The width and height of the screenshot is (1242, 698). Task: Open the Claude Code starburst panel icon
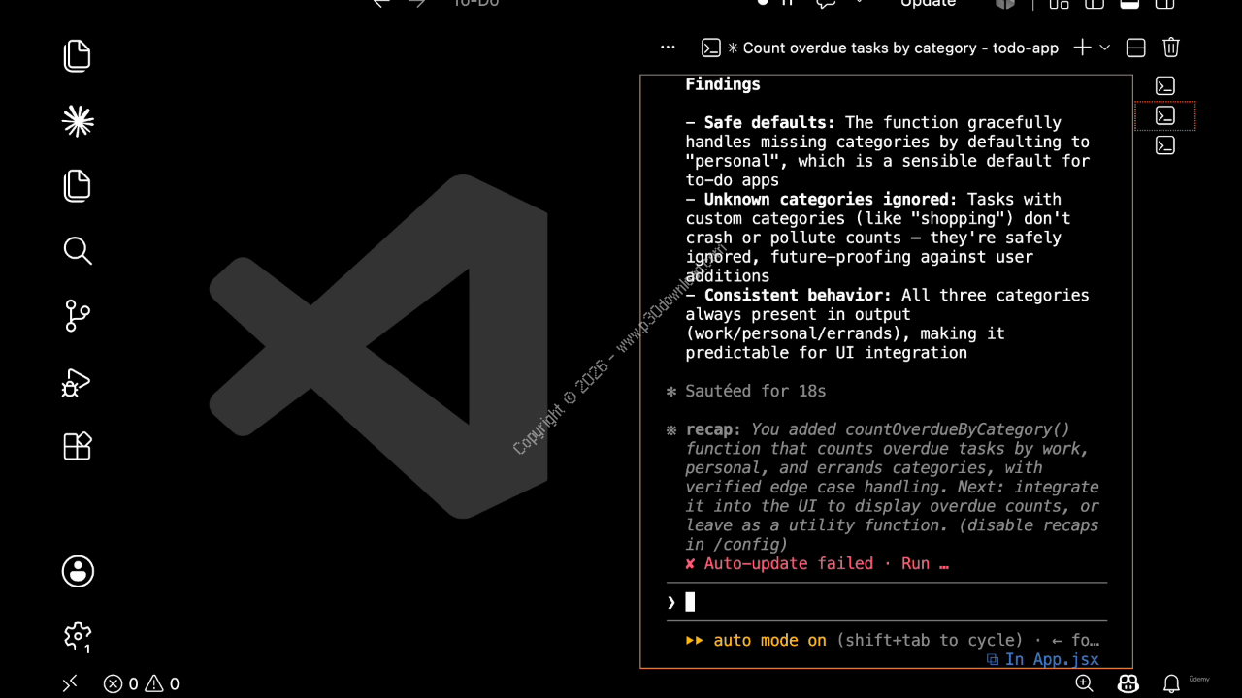click(78, 120)
